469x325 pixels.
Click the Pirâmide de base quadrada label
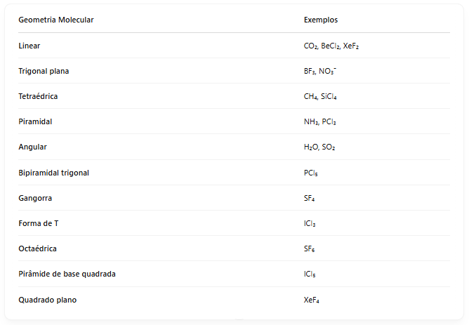pyautogui.click(x=67, y=274)
